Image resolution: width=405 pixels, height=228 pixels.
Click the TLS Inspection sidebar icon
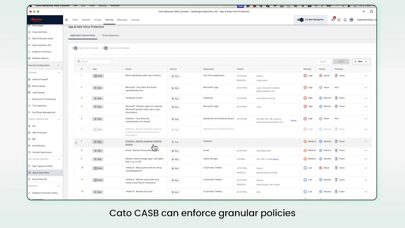(29, 106)
